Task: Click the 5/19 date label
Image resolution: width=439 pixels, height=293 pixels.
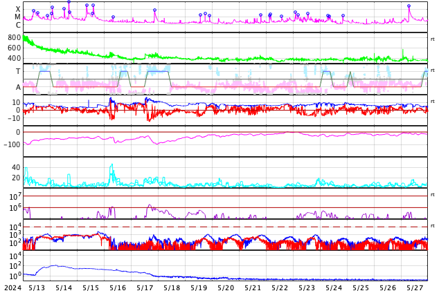Action: click(199, 288)
